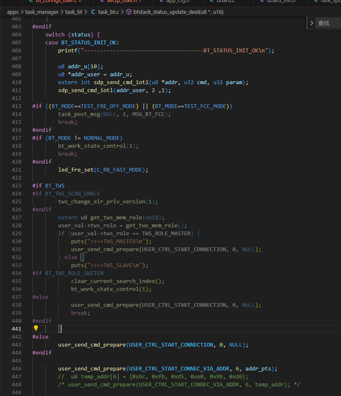Click BT_TWS_SCAN_ENBLE macro
This screenshot has width=341, height=396.
pos(73,194)
